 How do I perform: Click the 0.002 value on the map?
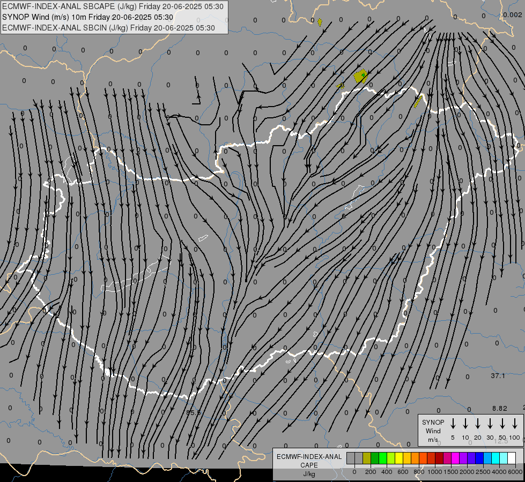click(512, 14)
